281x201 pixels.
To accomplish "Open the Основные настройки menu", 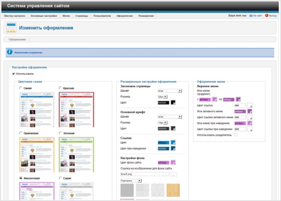I will pos(44,15).
